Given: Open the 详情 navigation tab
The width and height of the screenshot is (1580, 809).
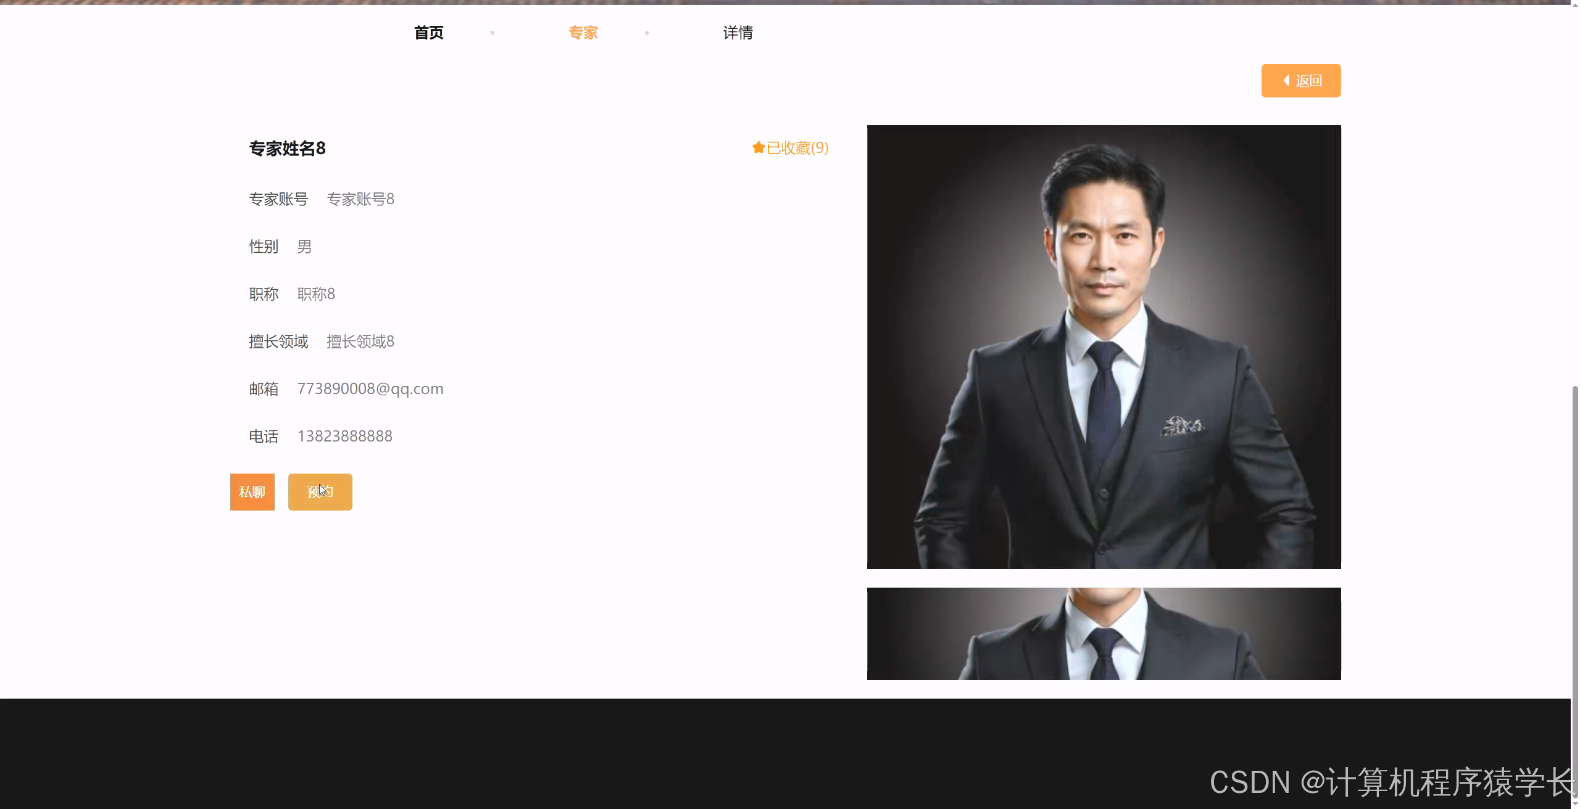Looking at the screenshot, I should tap(738, 32).
